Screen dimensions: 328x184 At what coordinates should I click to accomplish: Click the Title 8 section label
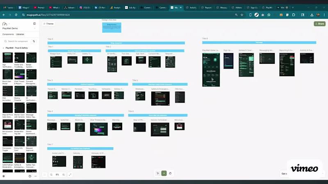(205, 38)
